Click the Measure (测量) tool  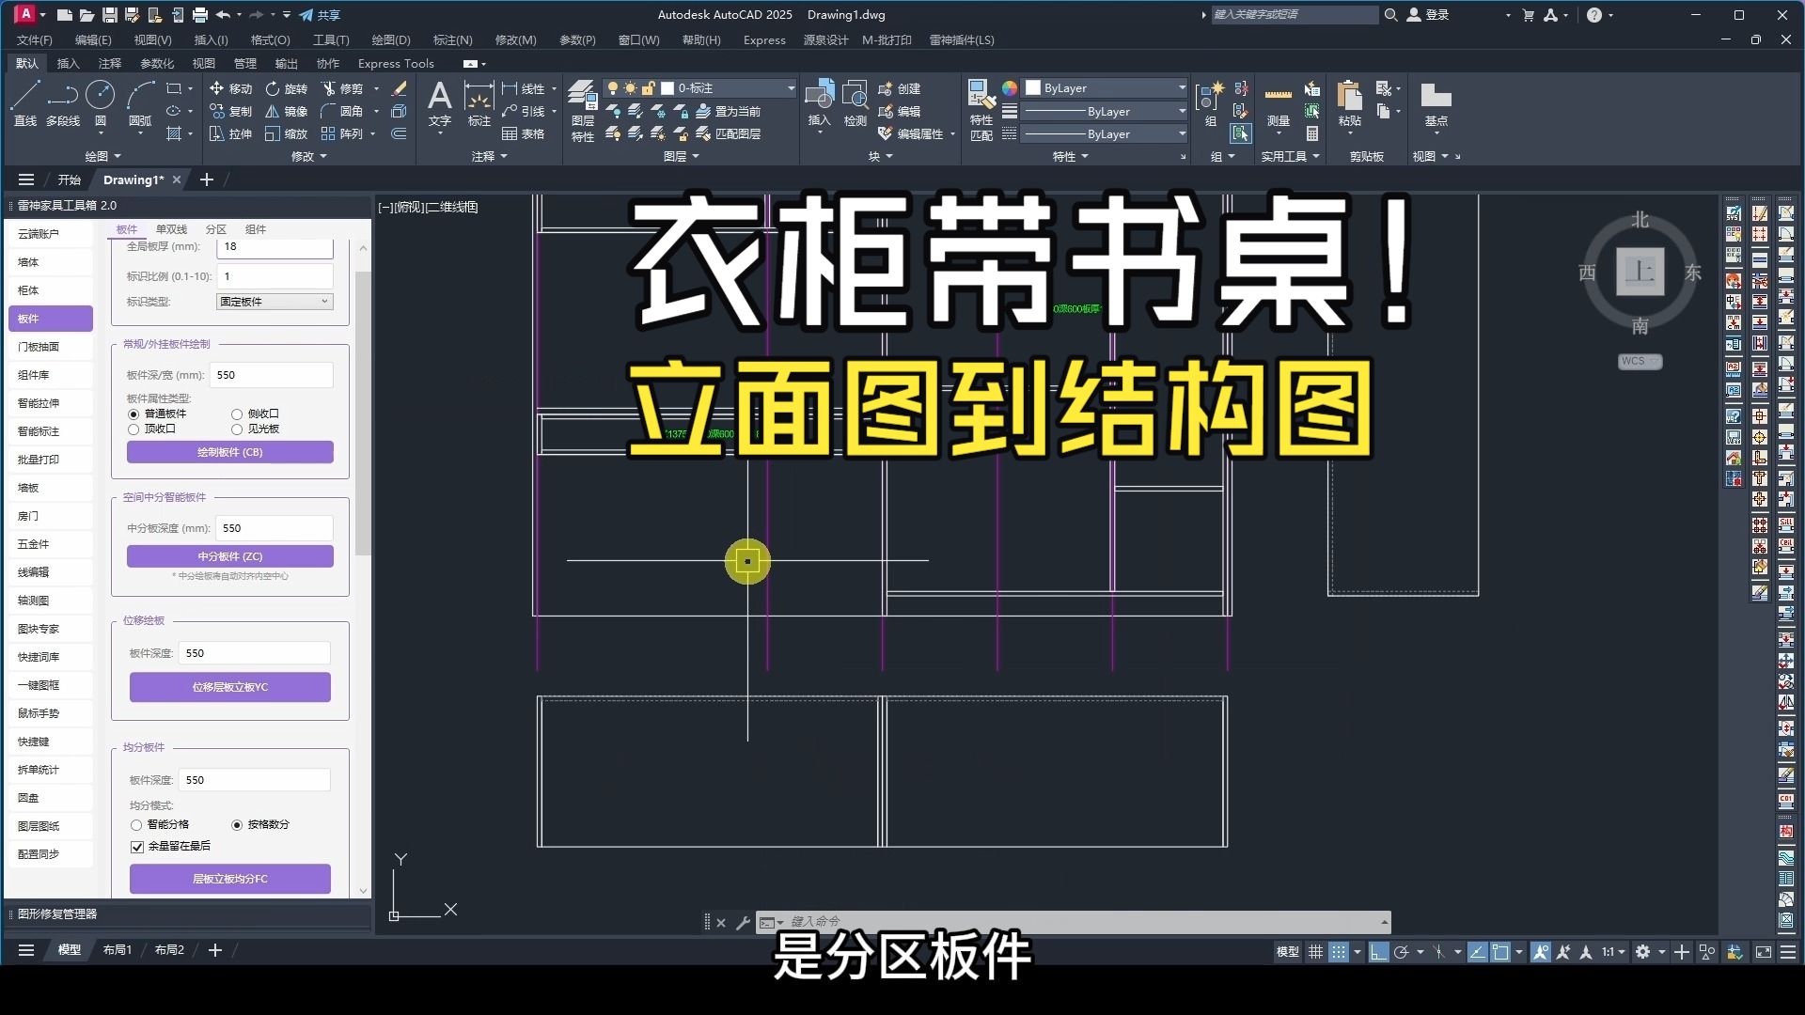[1279, 103]
